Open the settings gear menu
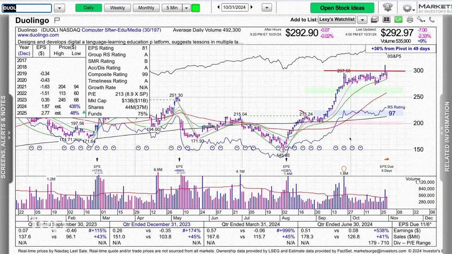 (x=408, y=8)
